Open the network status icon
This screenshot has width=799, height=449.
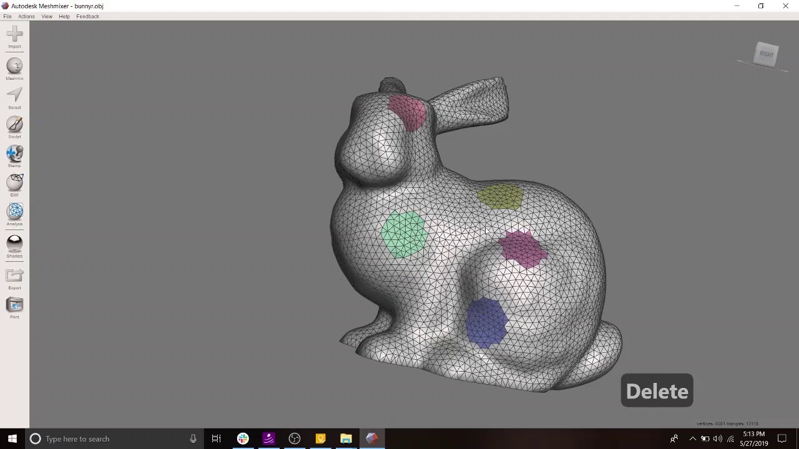click(730, 439)
